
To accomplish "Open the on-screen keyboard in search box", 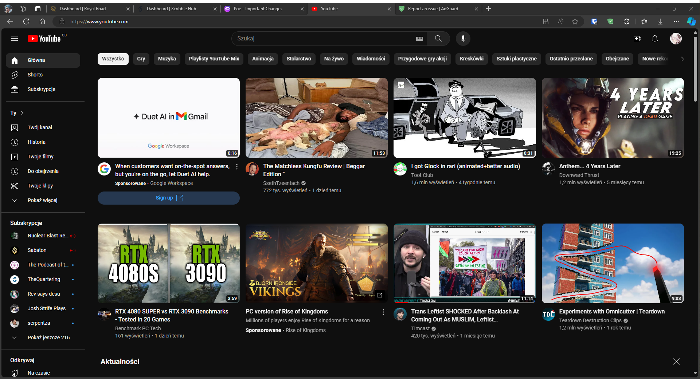I will [419, 39].
